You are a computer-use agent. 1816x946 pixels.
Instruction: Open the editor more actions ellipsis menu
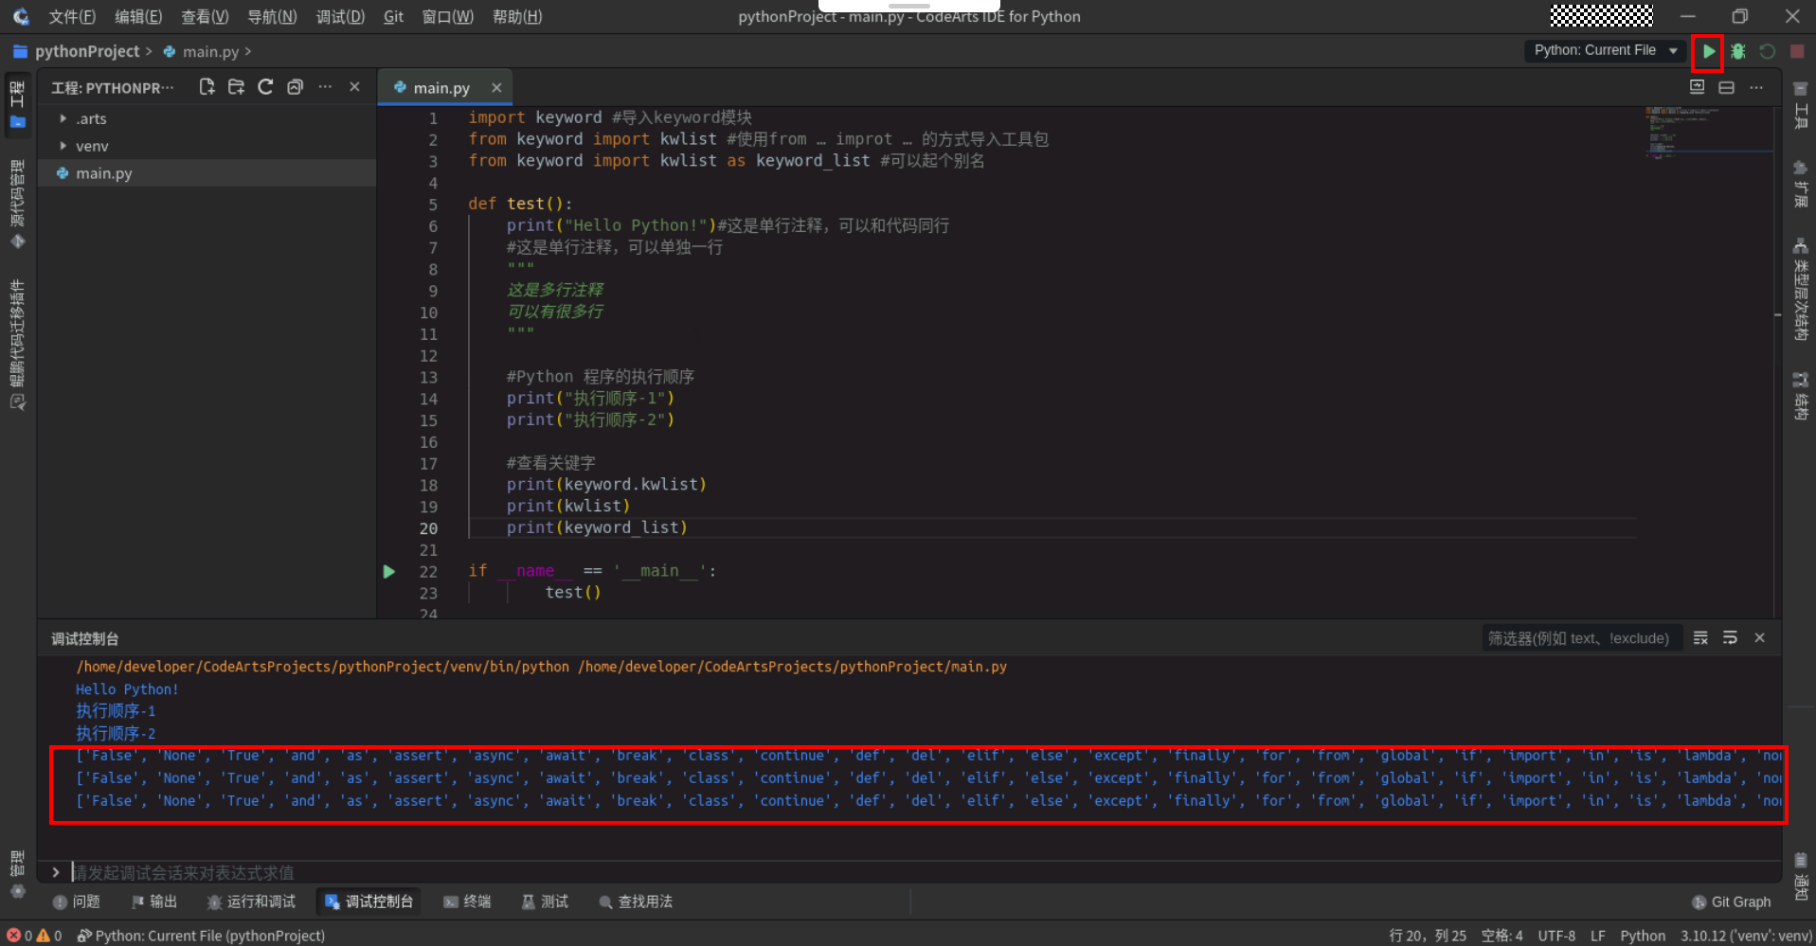pos(1756,87)
